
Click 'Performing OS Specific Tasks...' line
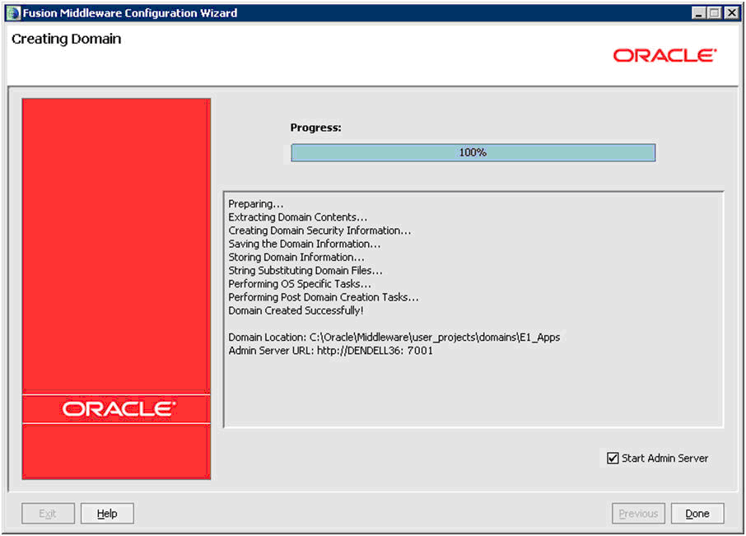click(x=300, y=284)
